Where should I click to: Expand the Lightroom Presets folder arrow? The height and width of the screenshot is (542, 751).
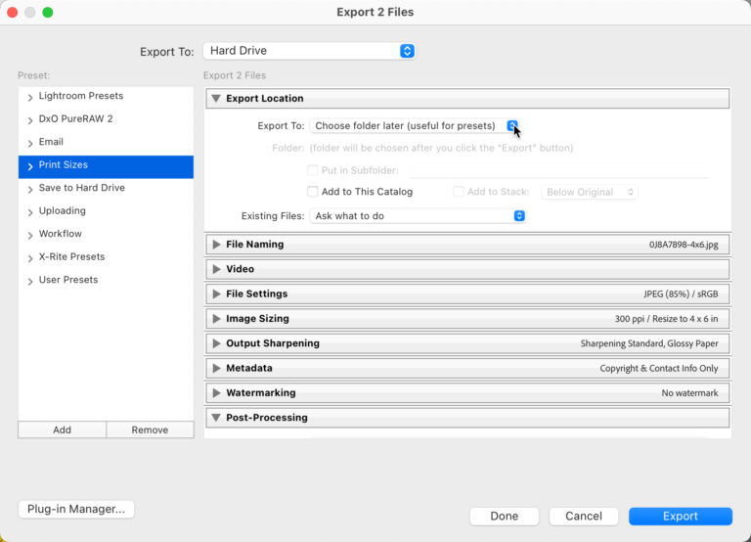30,97
